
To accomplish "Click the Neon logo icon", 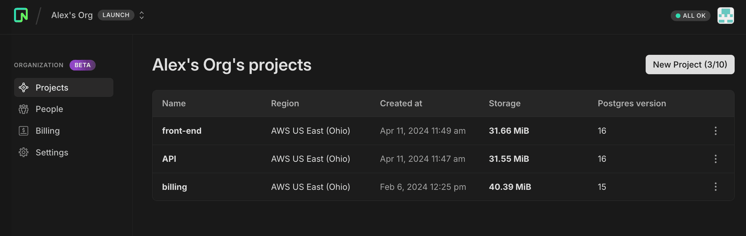I will click(21, 15).
